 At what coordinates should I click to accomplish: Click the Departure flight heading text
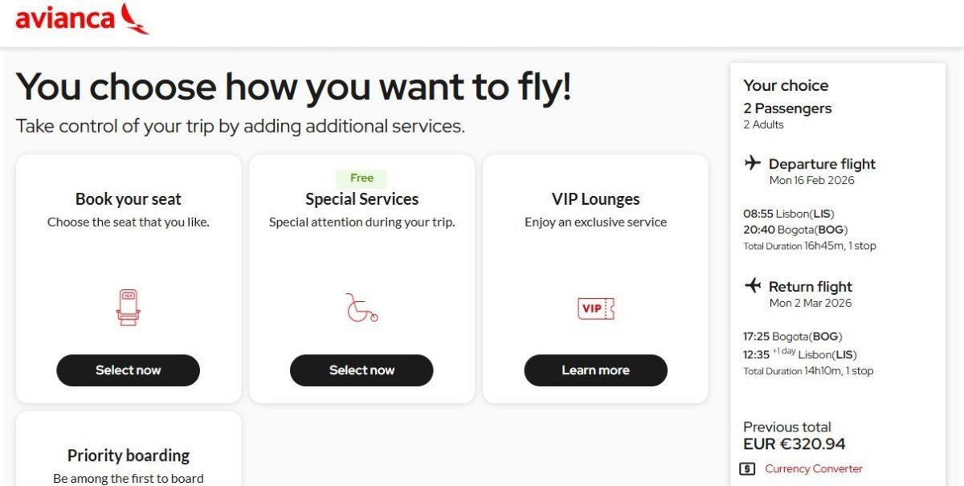coord(822,164)
